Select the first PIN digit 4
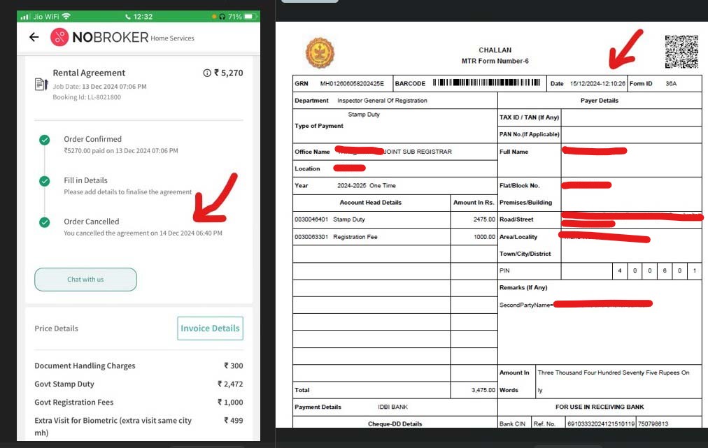Viewport: 708px width, 448px height. click(x=620, y=270)
